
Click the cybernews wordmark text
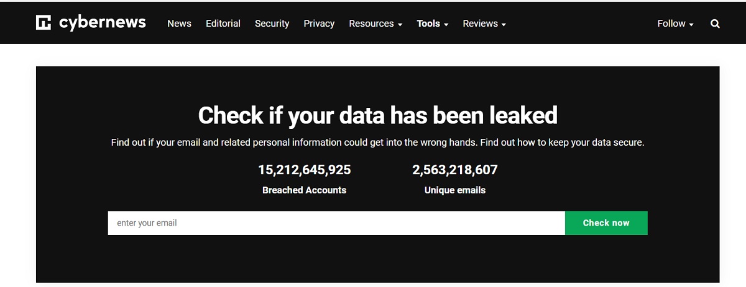(103, 23)
